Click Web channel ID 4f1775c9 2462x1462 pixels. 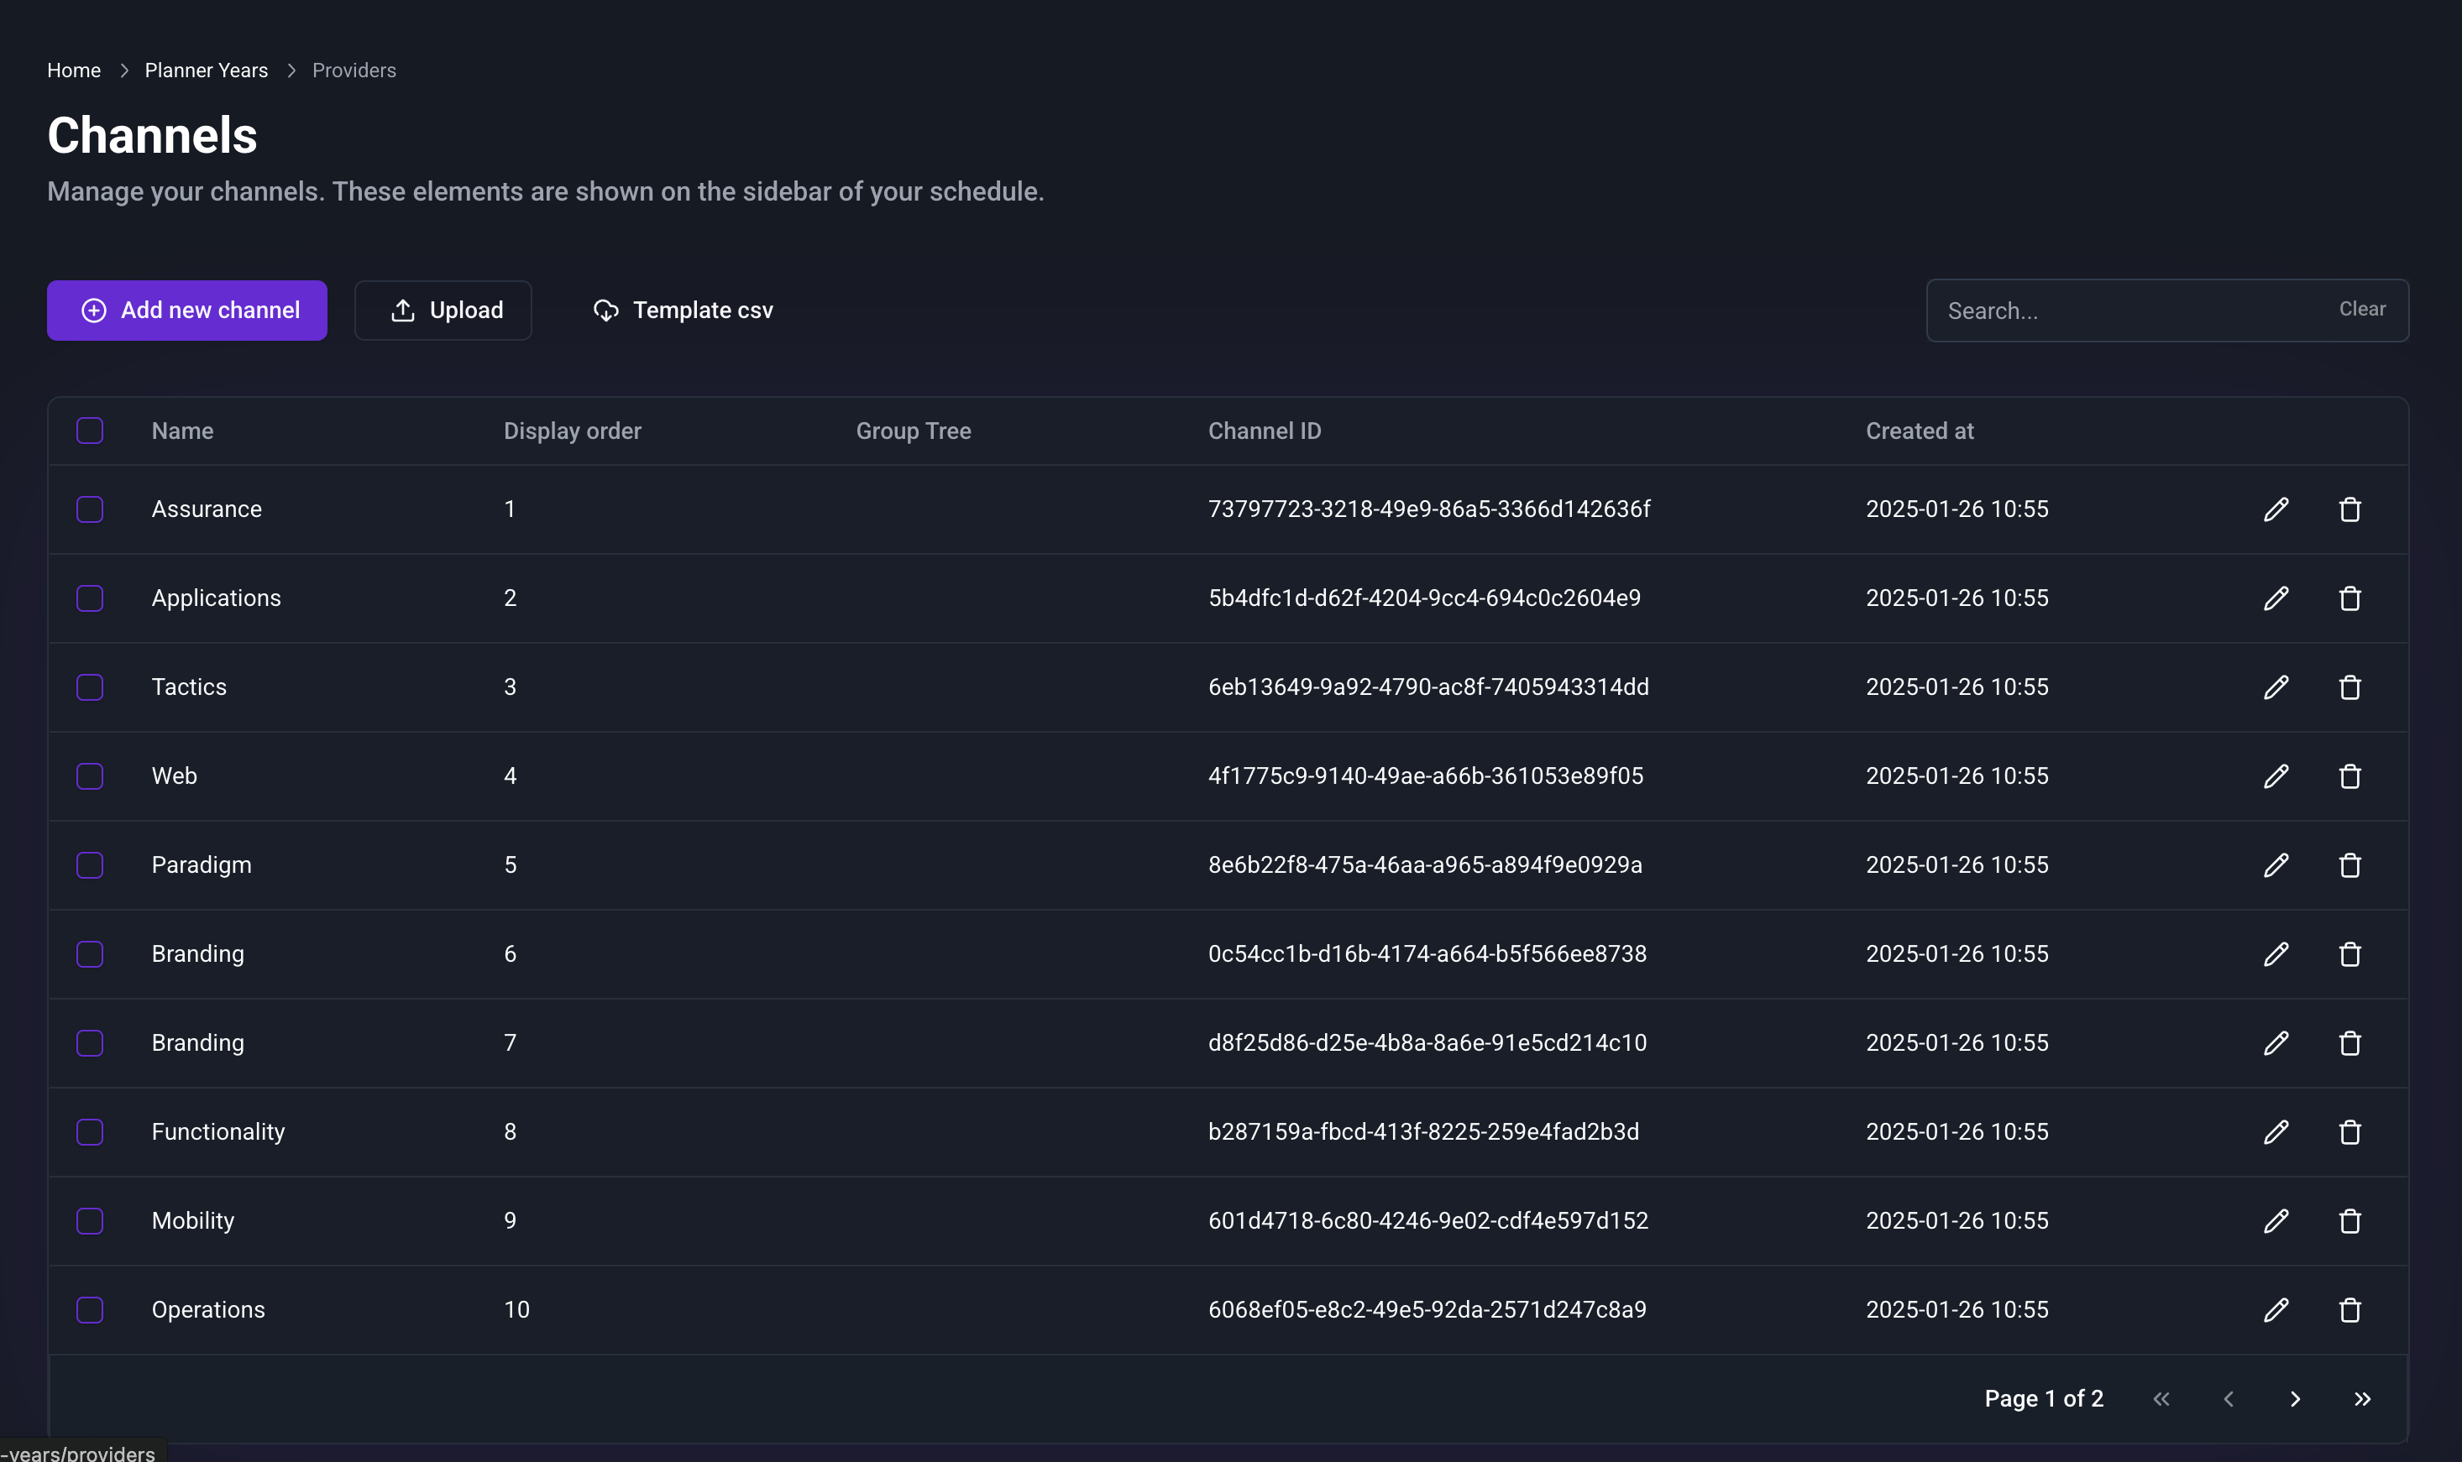tap(1425, 776)
